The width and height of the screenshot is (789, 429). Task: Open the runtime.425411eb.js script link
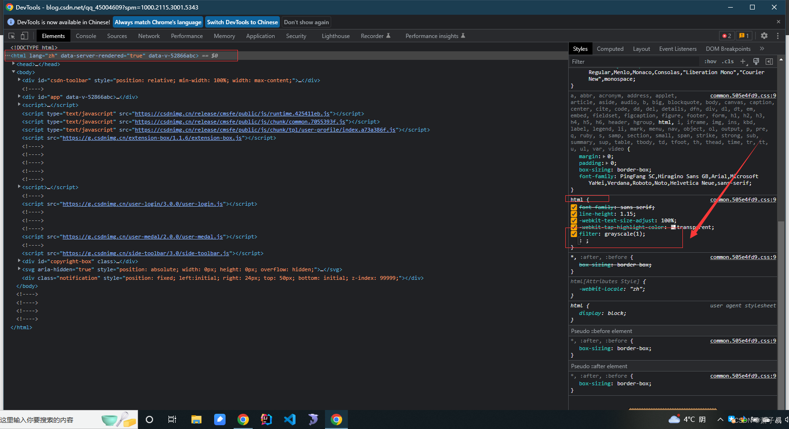tap(232, 114)
